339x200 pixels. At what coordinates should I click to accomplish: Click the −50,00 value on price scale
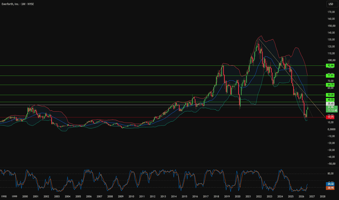click(331, 164)
